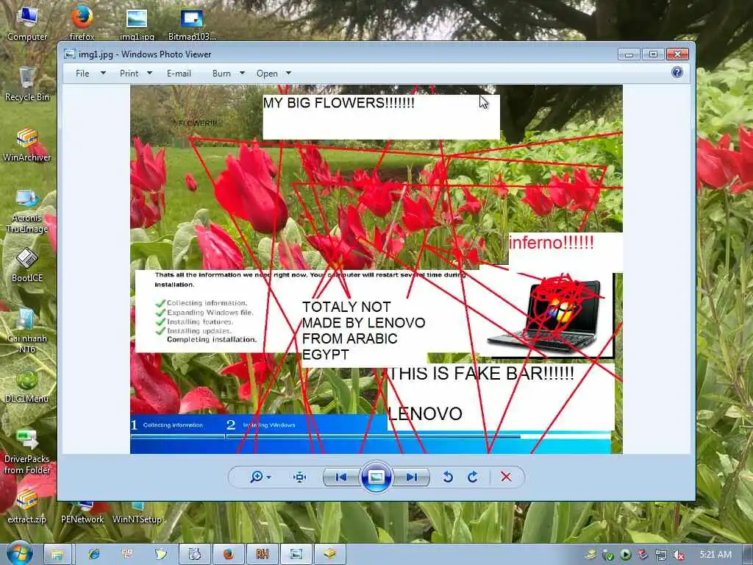Screen dimensions: 753x565
Task: Click the Photo Viewer help icon
Action: pos(677,73)
